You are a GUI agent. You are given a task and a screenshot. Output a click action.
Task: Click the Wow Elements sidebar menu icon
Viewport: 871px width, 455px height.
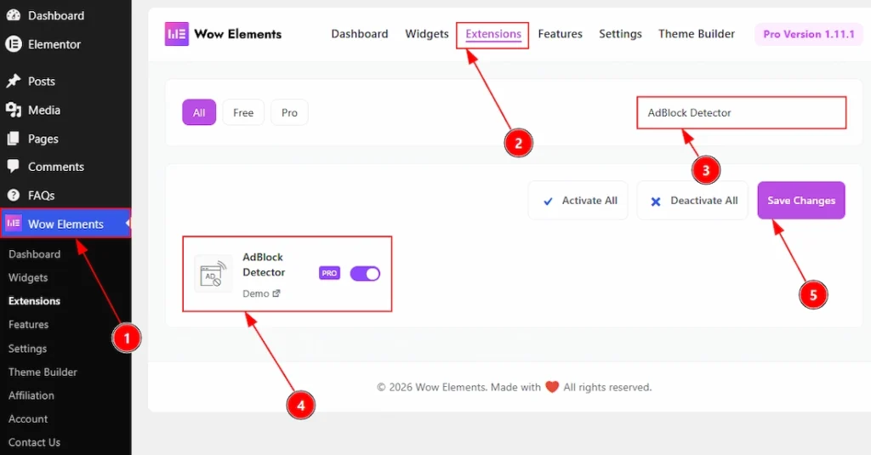click(14, 224)
